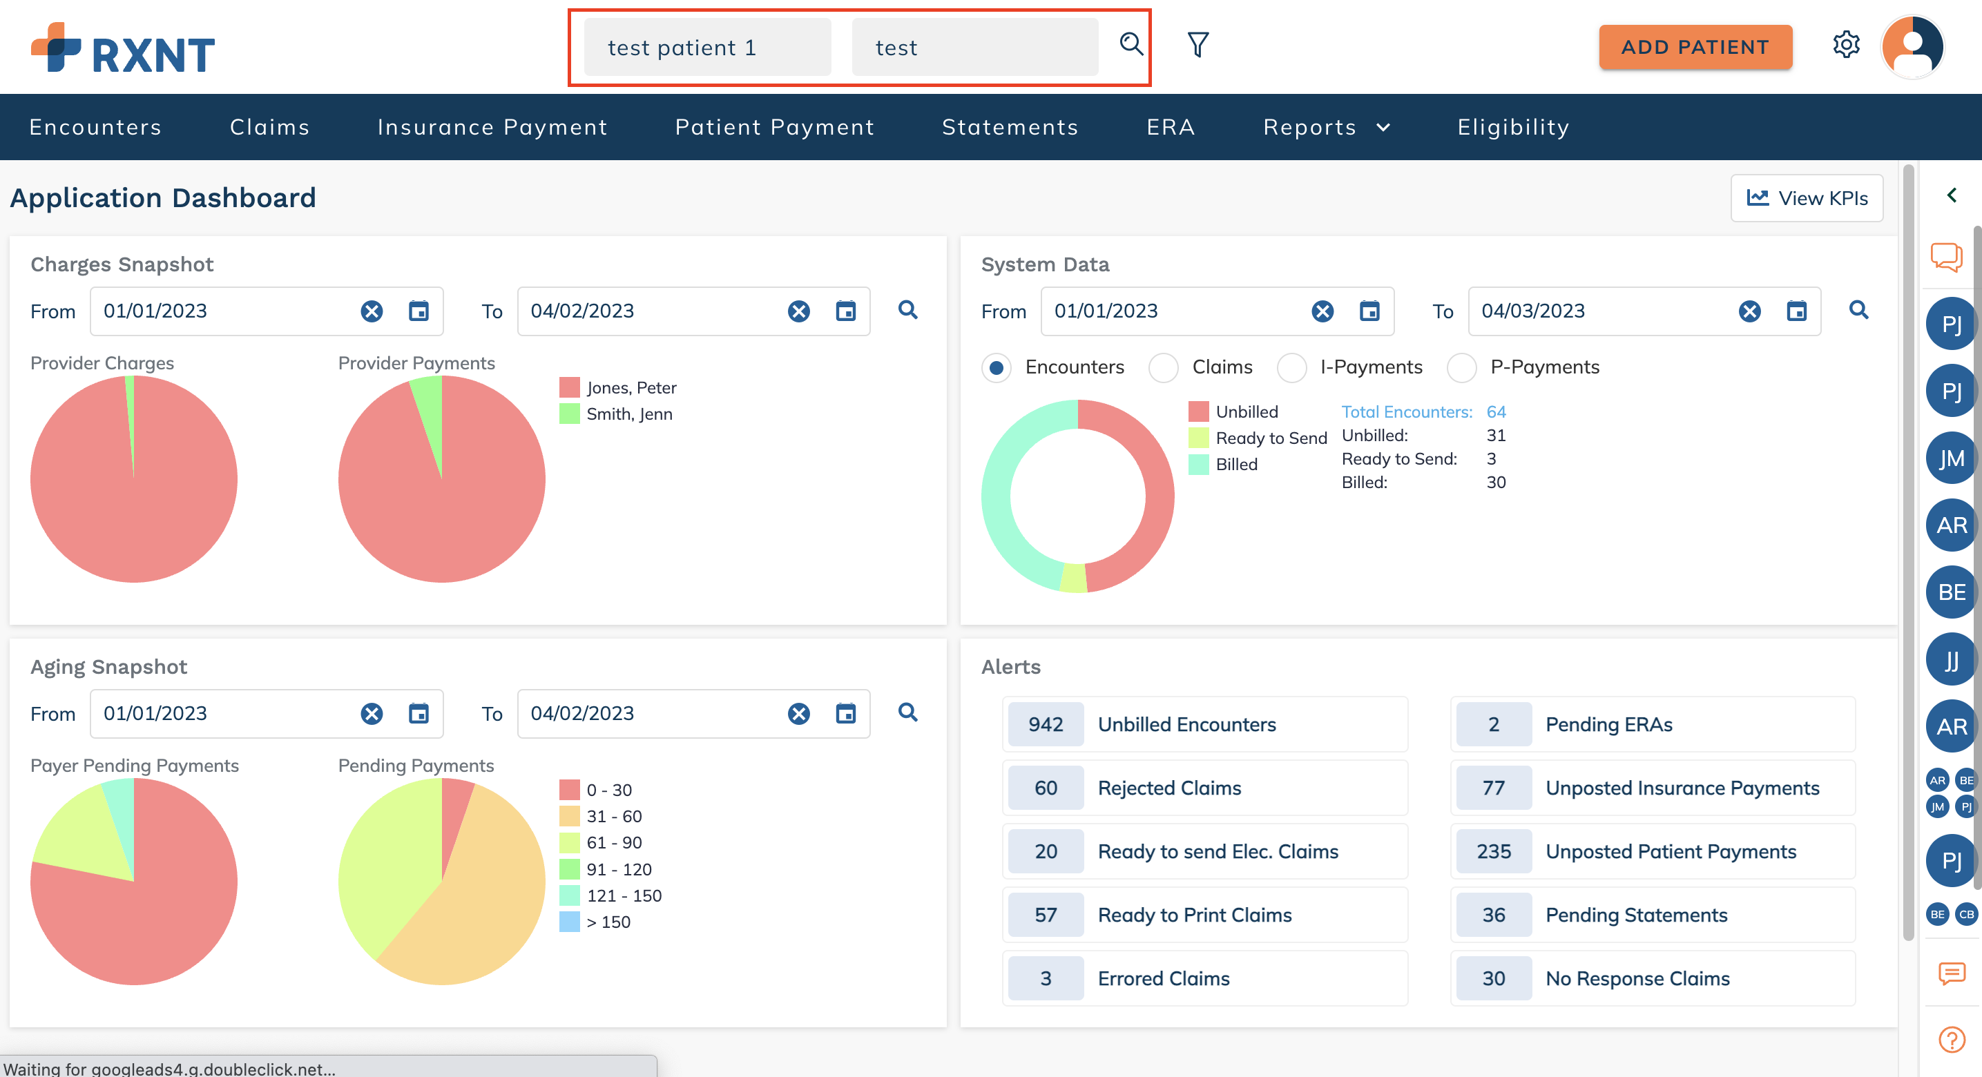Open the orange chat bubbles icon
Viewport: 1982px width, 1077px height.
tap(1946, 257)
